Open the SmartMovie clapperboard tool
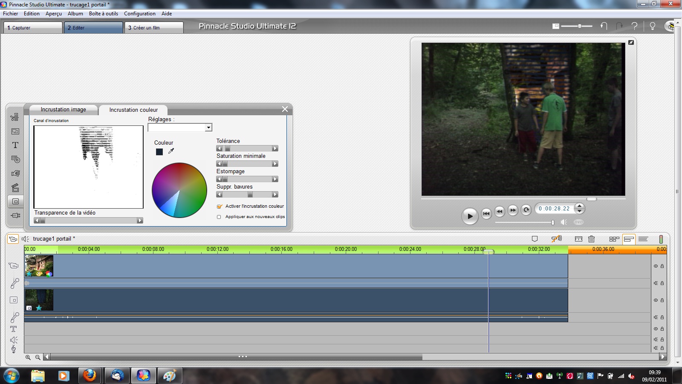682x384 pixels. (15, 187)
